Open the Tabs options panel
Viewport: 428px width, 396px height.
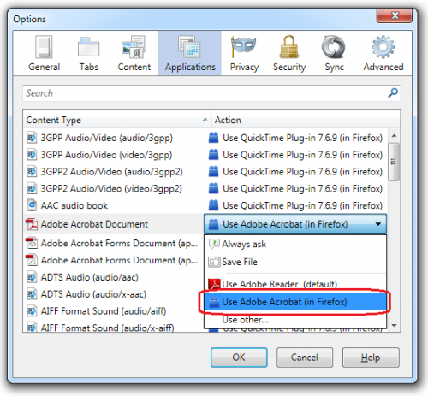(89, 53)
